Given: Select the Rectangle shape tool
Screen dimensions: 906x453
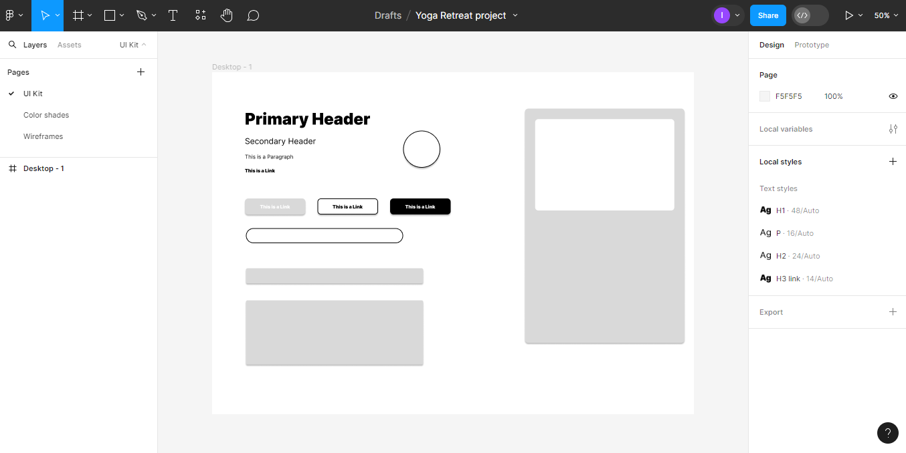Looking at the screenshot, I should coord(110,15).
